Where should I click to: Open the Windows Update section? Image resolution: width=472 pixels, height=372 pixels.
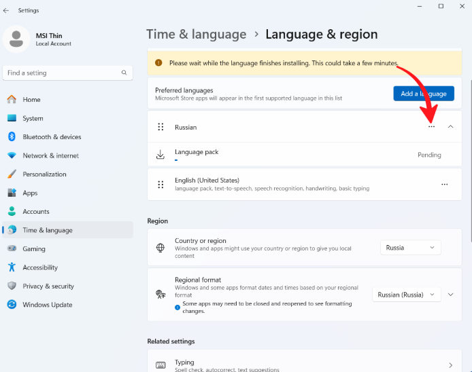(48, 305)
